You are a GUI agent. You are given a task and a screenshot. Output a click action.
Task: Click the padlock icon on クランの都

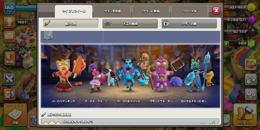pos(166,23)
